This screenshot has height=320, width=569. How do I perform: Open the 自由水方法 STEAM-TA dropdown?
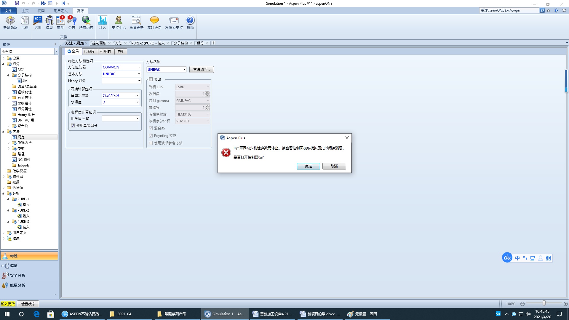(x=138, y=95)
